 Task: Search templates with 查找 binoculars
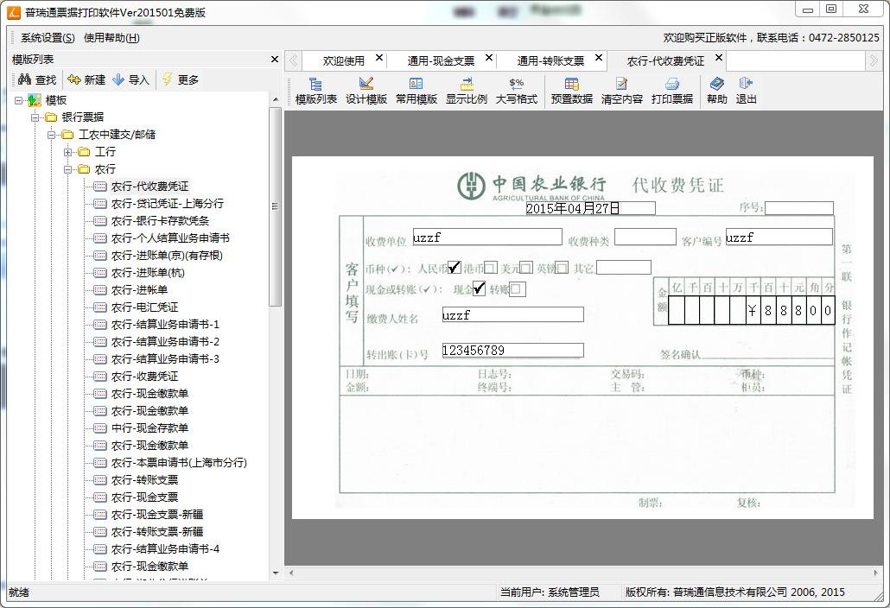pyautogui.click(x=37, y=80)
